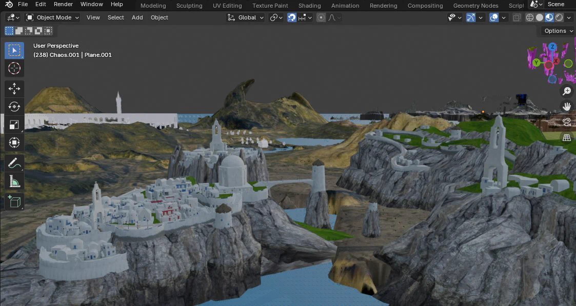Image resolution: width=576 pixels, height=306 pixels.
Task: Click the Z axis on navigation gizmo
Action: [x=552, y=47]
